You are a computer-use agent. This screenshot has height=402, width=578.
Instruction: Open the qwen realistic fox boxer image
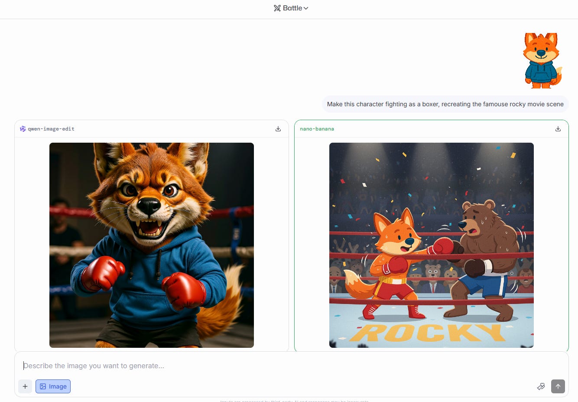coord(152,245)
